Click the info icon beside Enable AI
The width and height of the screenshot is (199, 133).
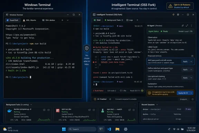click(x=193, y=99)
